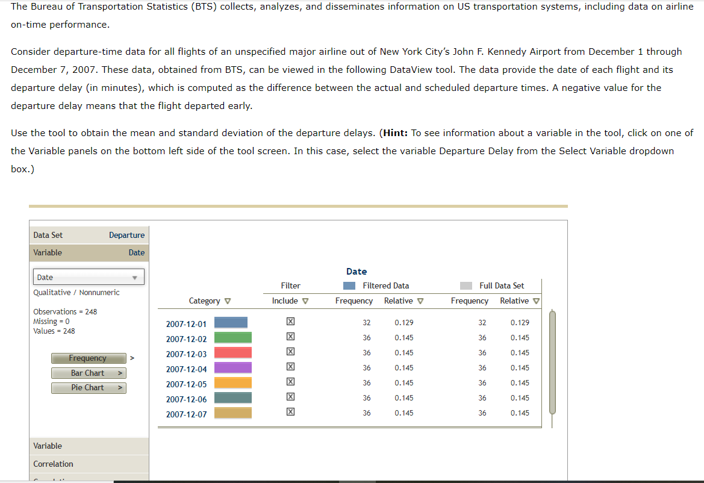Click the red swatch for 2007-12-03
Image resolution: width=704 pixels, height=483 pixels.
pos(232,352)
